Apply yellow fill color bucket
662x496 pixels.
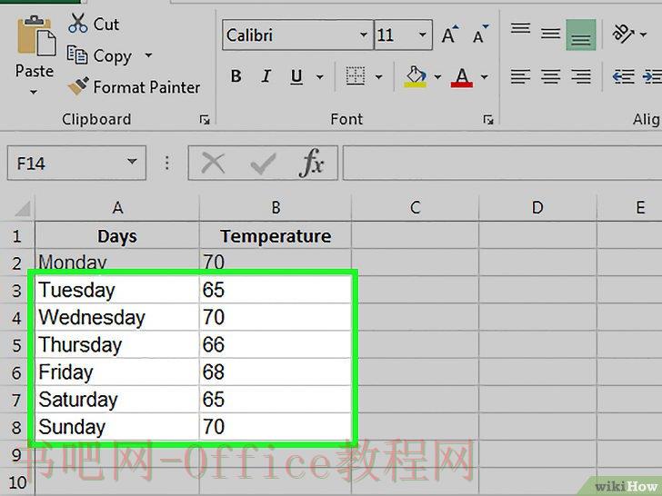(x=416, y=76)
